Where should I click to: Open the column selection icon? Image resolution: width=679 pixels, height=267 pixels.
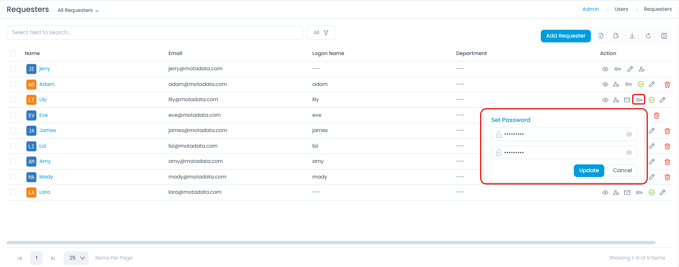[x=664, y=36]
